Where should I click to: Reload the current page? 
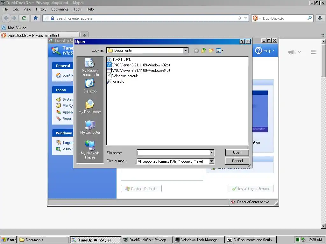[x=24, y=18]
